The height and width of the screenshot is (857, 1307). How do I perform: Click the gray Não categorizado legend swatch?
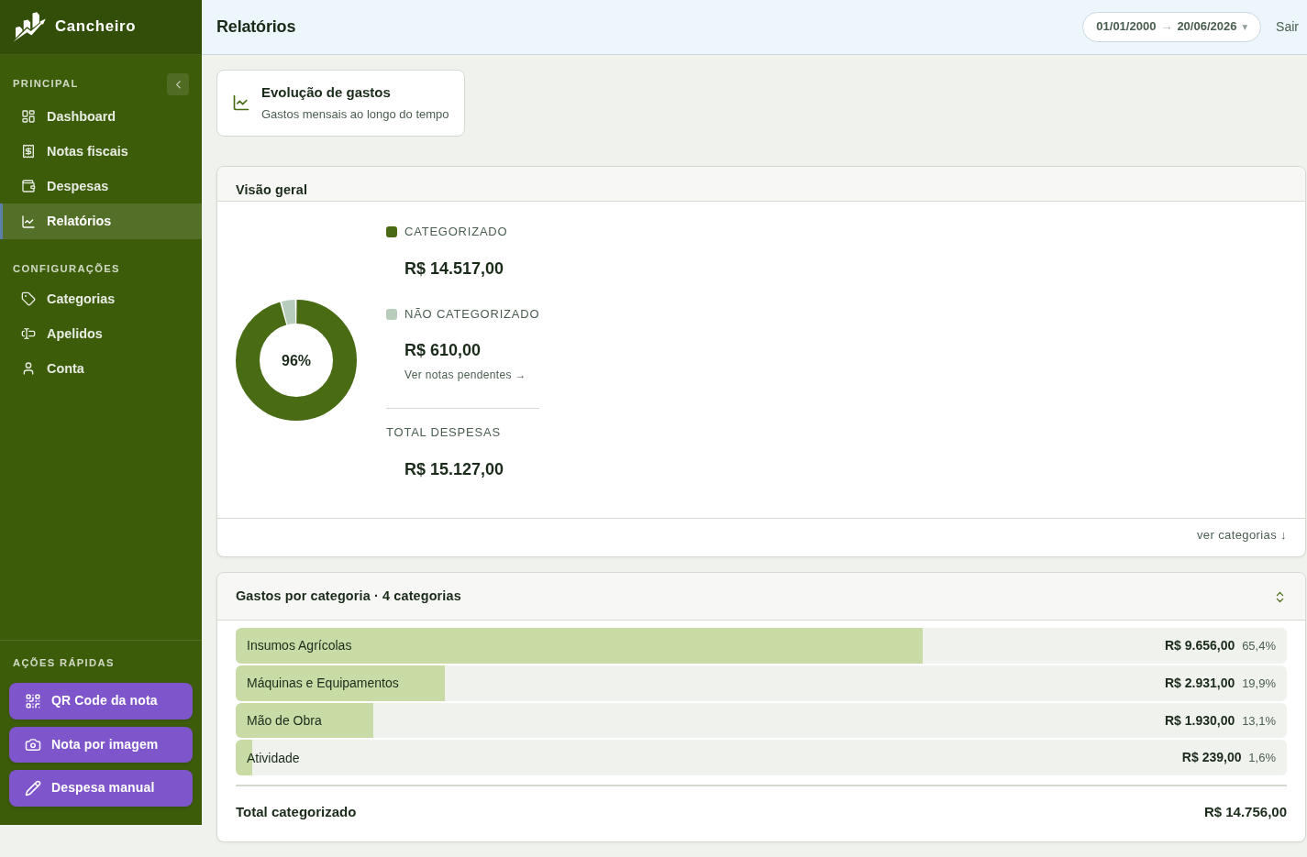tap(392, 314)
